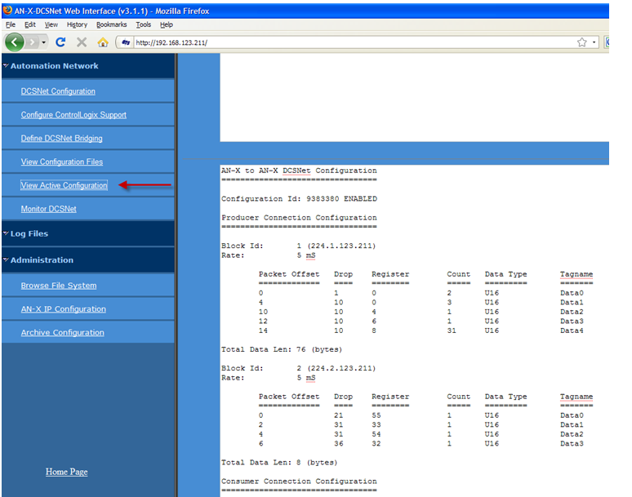Click register value 55 in block 2

[x=376, y=415]
